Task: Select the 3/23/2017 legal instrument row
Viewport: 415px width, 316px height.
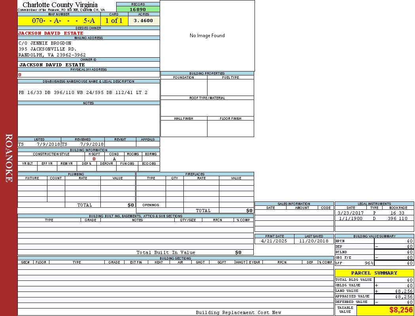Action: coord(373,213)
